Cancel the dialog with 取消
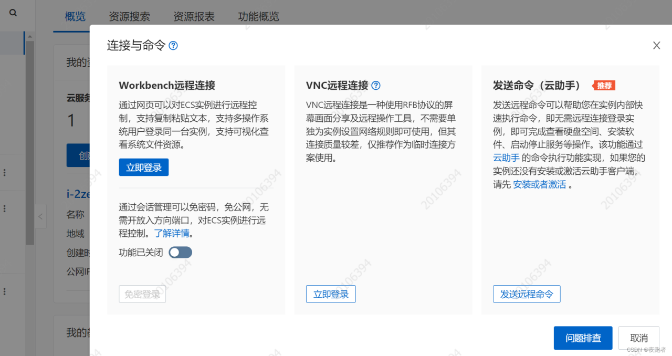672x356 pixels. pyautogui.click(x=638, y=338)
